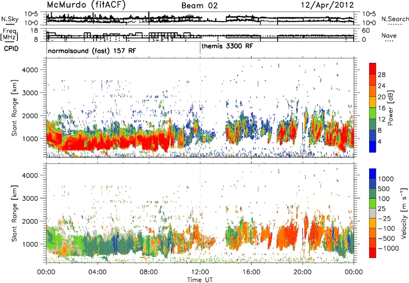Click the "500" Velocity colorbar label
This screenshot has height=283, width=409.
pos(384,188)
